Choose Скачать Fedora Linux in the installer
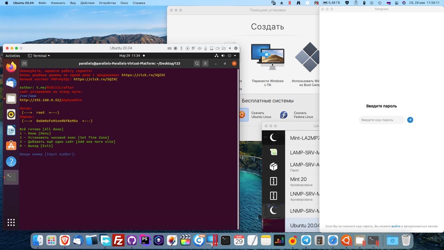The image size is (444, 250). pyautogui.click(x=298, y=115)
